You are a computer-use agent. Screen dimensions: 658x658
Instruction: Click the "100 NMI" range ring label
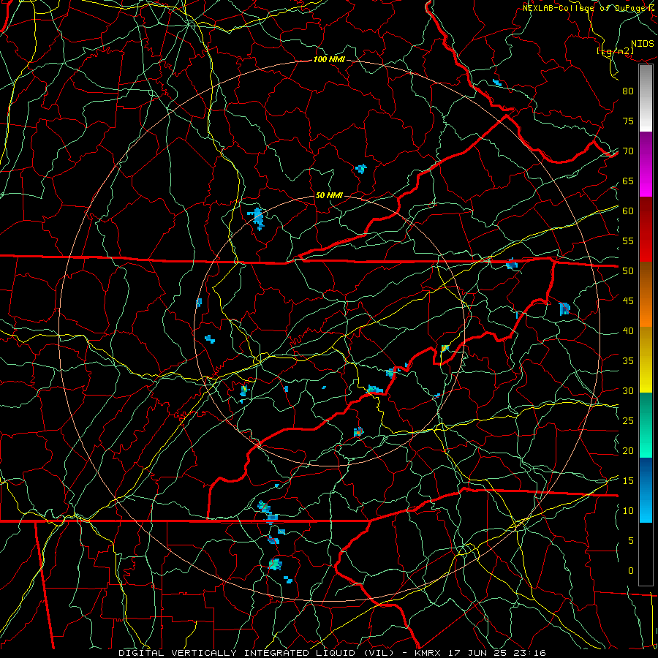coord(329,60)
